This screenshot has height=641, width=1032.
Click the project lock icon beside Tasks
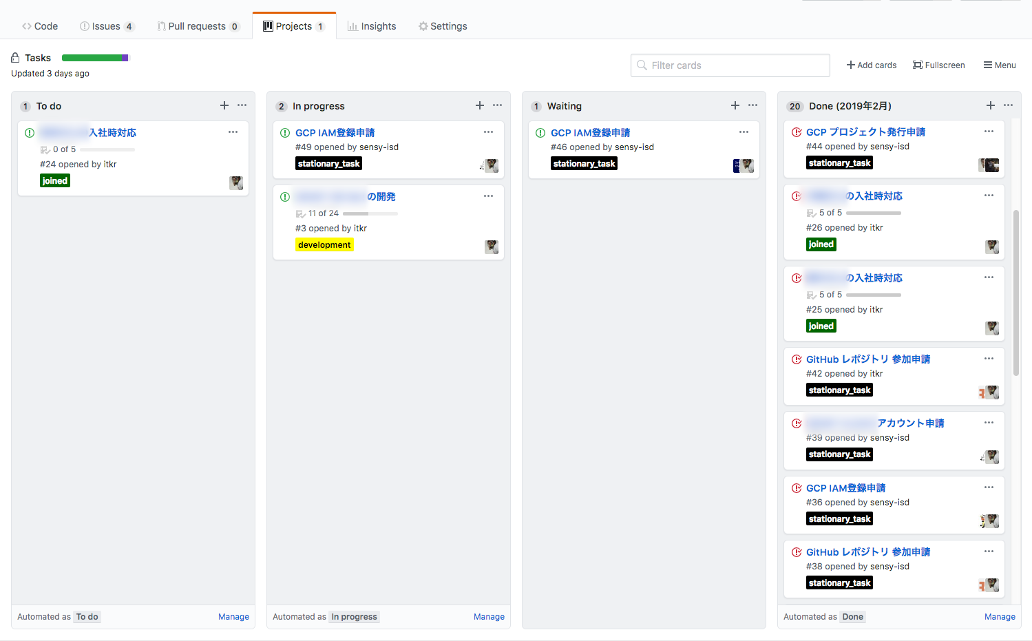[x=14, y=57]
